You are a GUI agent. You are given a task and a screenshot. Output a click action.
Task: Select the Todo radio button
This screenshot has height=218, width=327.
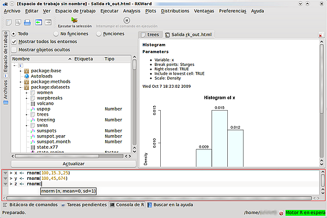pos(14,34)
